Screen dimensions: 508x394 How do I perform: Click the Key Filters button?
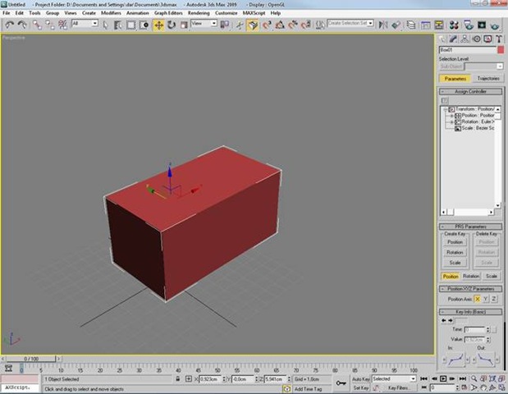tap(399, 387)
